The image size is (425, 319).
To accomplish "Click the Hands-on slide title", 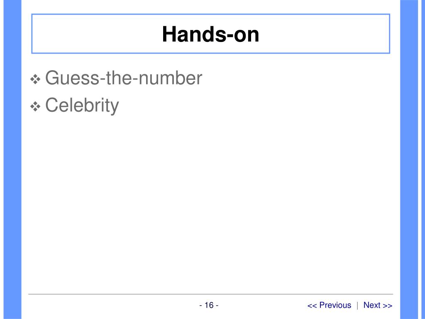I will [x=210, y=34].
